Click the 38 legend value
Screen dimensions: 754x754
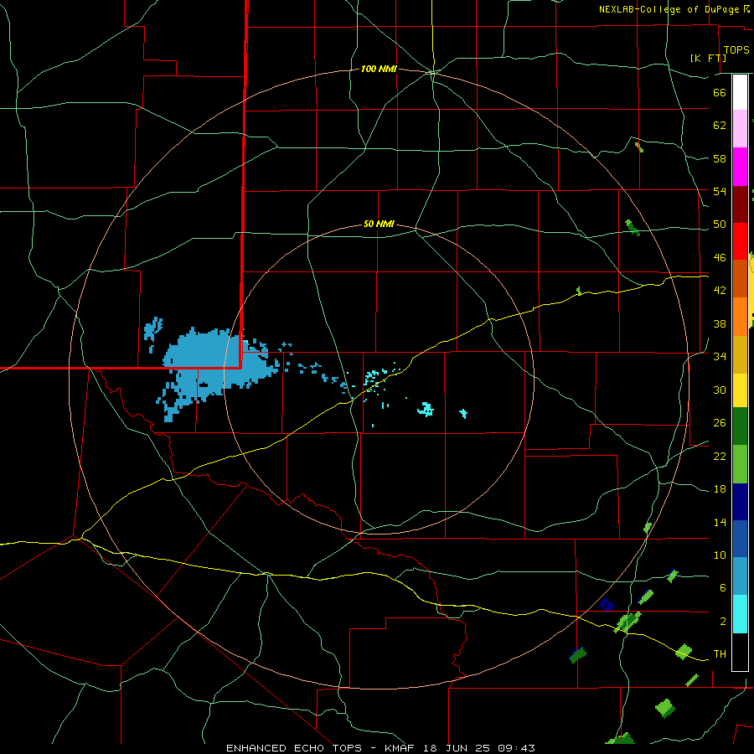[x=720, y=323]
